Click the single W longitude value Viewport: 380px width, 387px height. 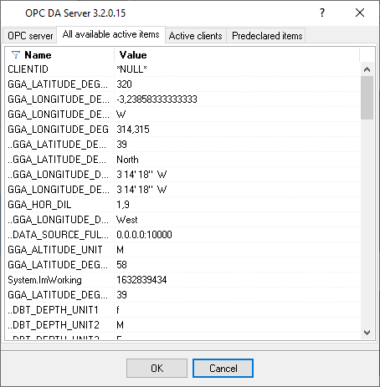pos(121,115)
